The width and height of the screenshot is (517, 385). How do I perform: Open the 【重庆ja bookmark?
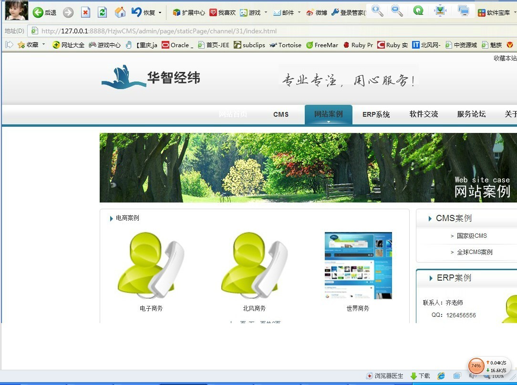(142, 45)
